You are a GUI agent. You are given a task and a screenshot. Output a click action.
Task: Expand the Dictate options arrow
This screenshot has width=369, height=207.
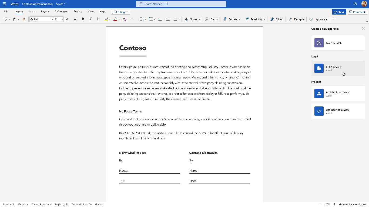(x=240, y=19)
